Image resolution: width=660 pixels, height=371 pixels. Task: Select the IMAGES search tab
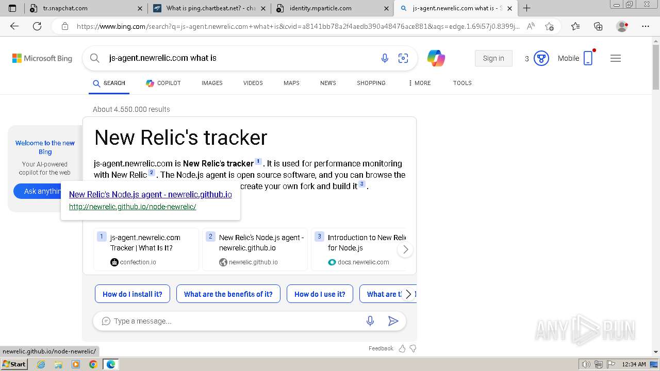212,83
